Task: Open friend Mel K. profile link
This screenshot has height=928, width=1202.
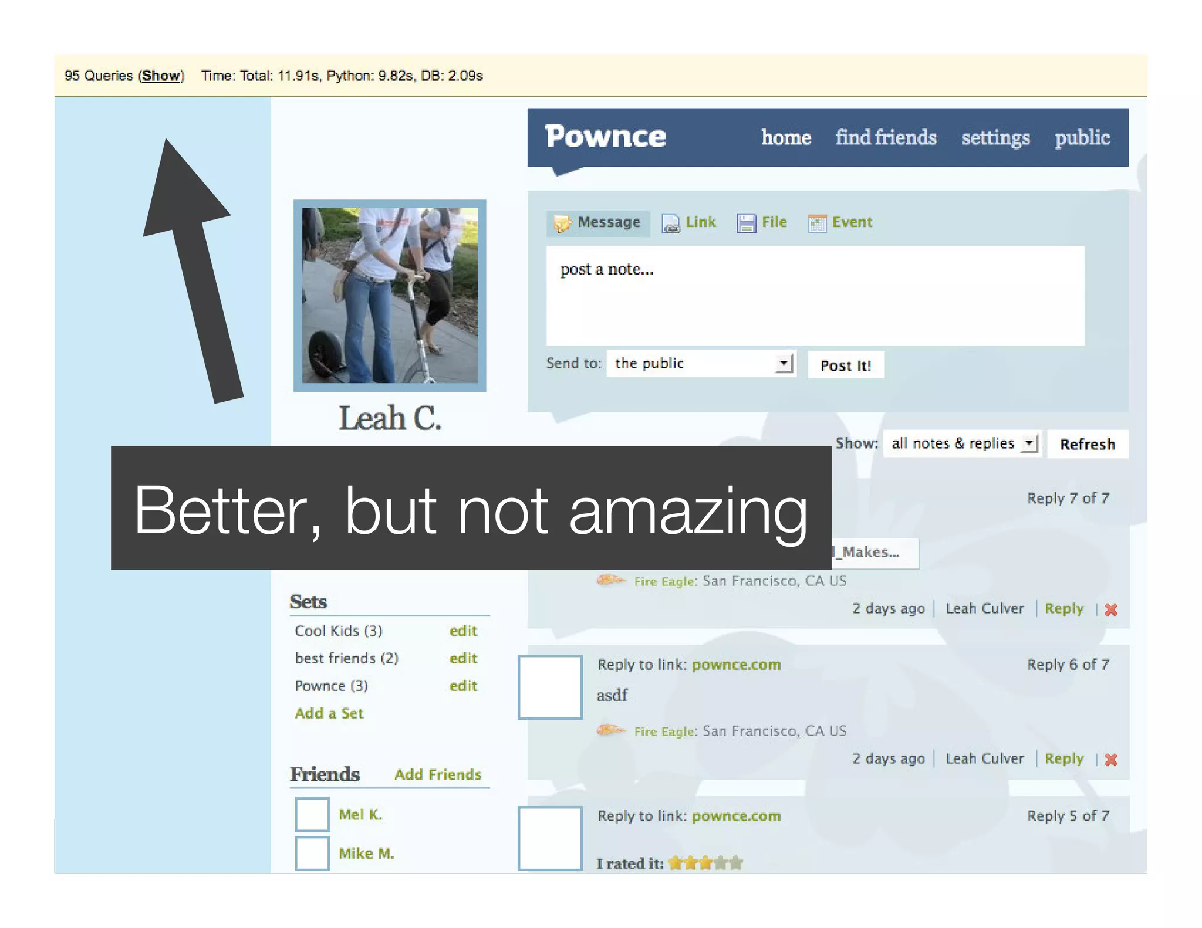Action: pos(360,814)
